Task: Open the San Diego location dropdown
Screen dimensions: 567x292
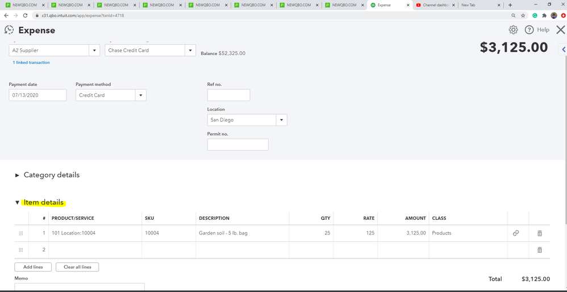Action: (281, 120)
